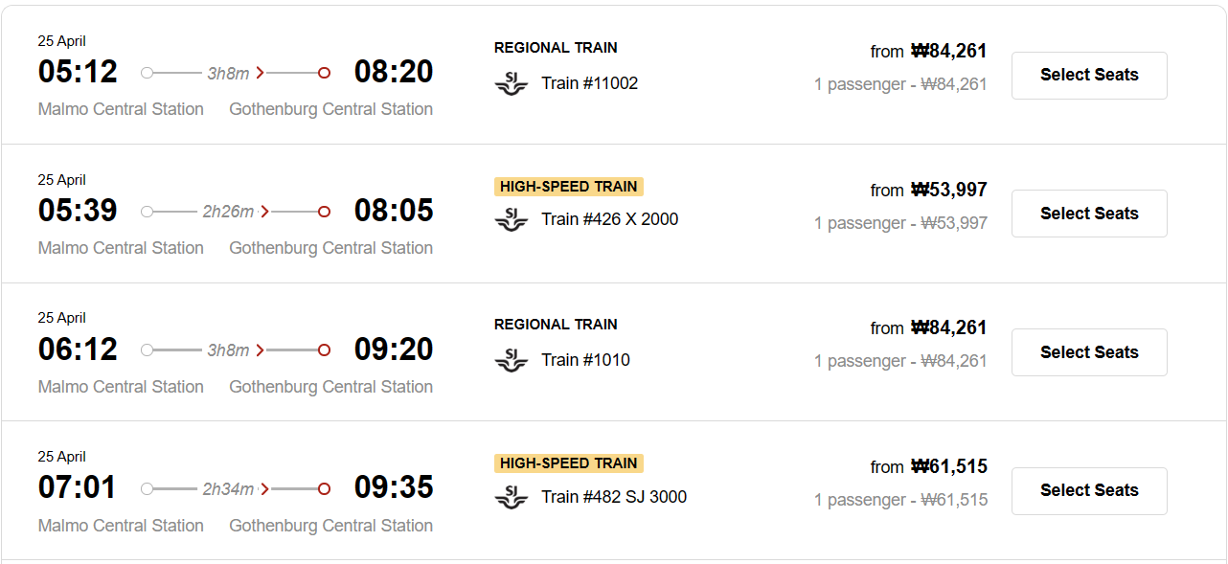Click the ₩61,515 from-price
This screenshot has width=1228, height=564.
tap(948, 466)
